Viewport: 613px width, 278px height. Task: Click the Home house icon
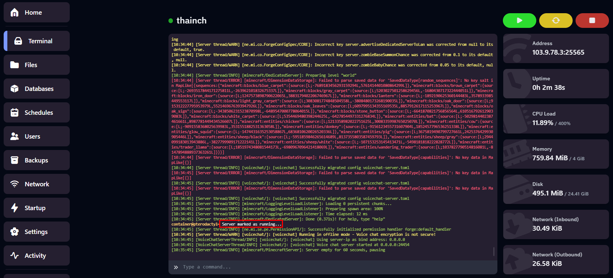[15, 12]
